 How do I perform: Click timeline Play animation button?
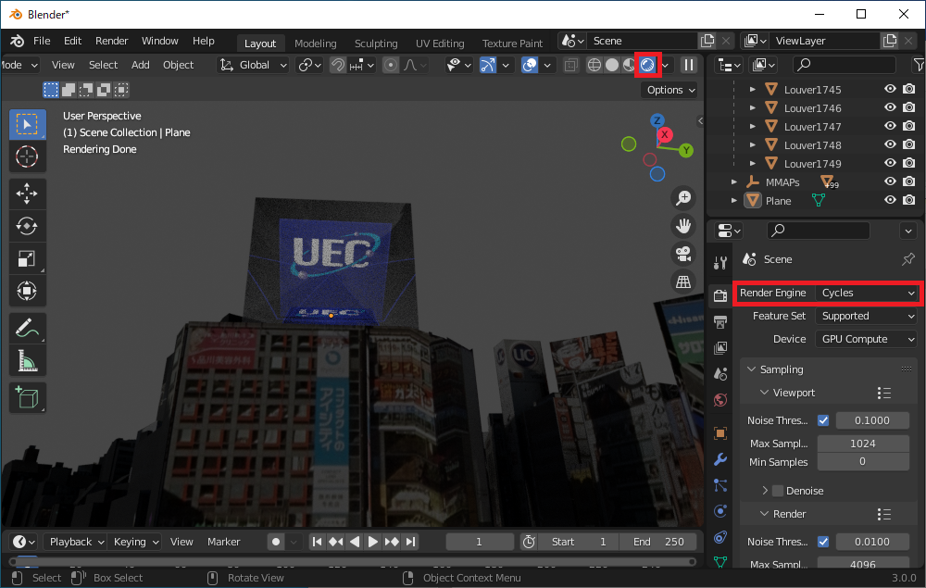372,542
